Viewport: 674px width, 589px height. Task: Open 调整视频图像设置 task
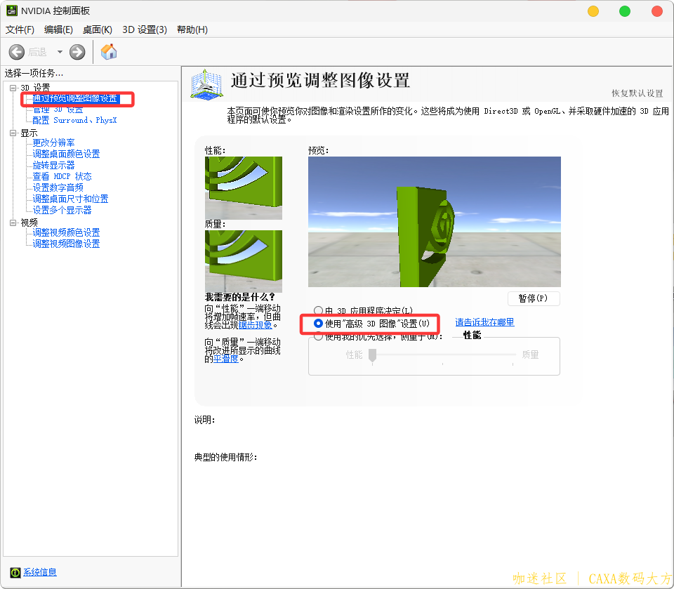66,244
